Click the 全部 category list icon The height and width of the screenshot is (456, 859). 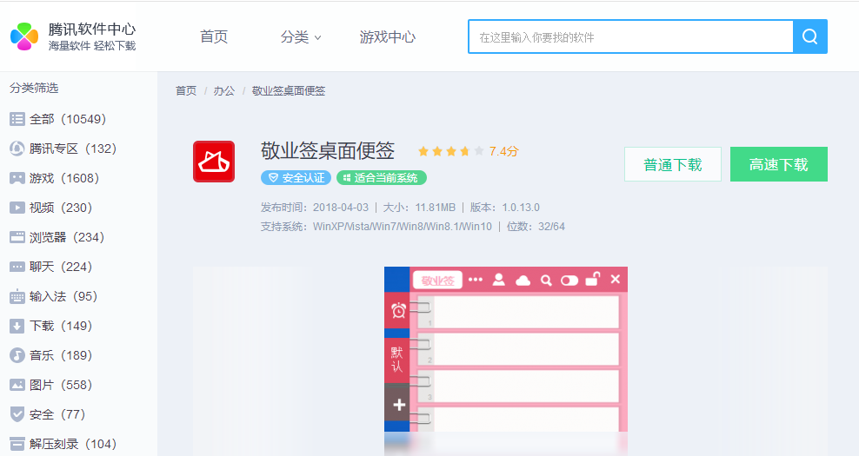coord(17,119)
